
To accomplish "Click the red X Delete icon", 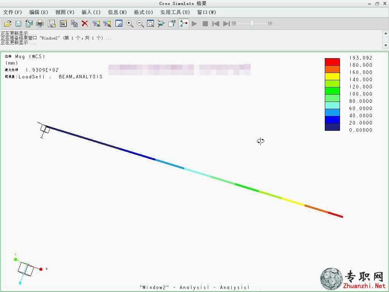I will (85, 24).
